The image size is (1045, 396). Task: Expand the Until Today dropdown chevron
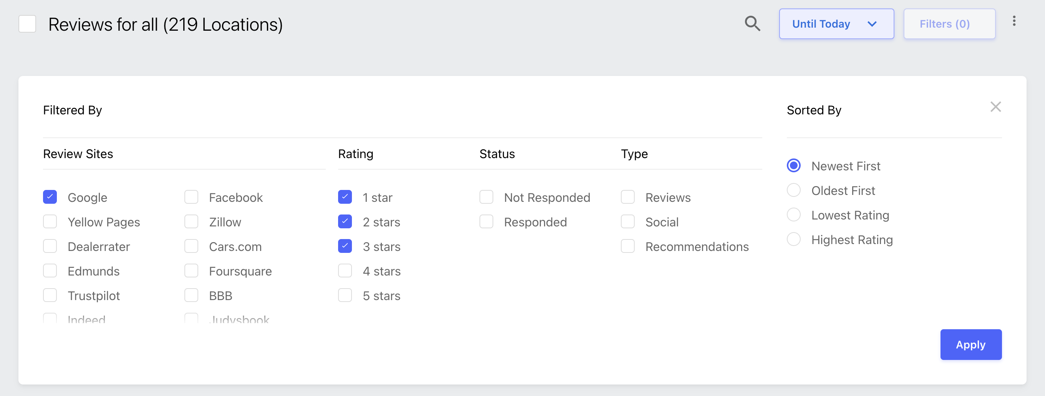[872, 24]
